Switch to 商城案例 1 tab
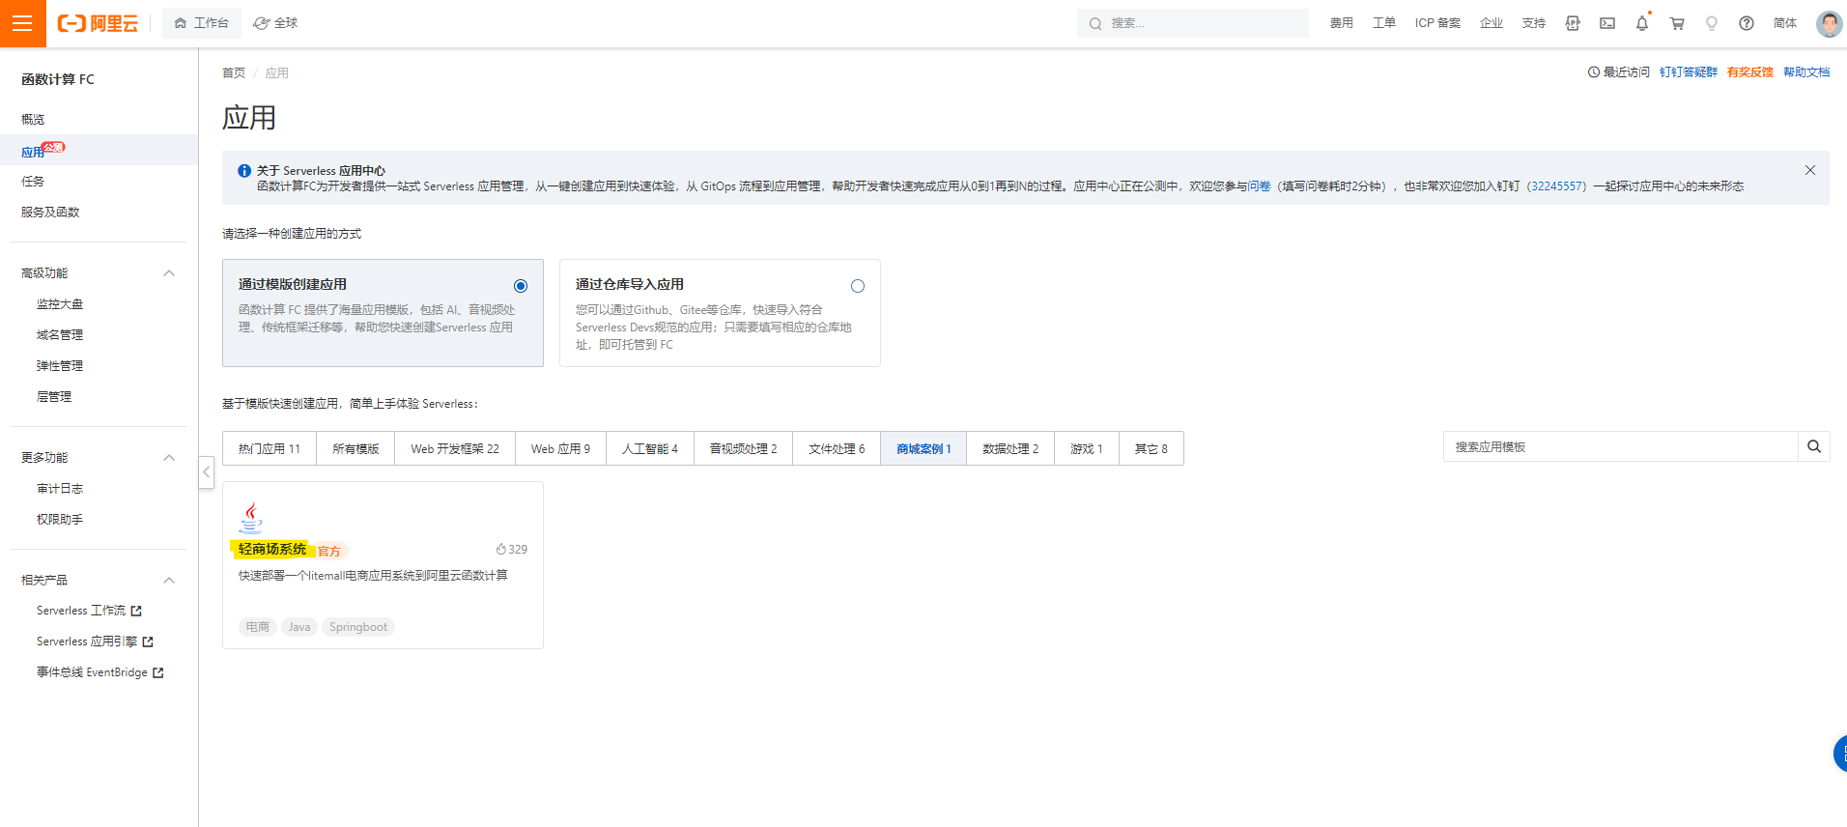Viewport: 1847px width, 827px height. click(923, 448)
